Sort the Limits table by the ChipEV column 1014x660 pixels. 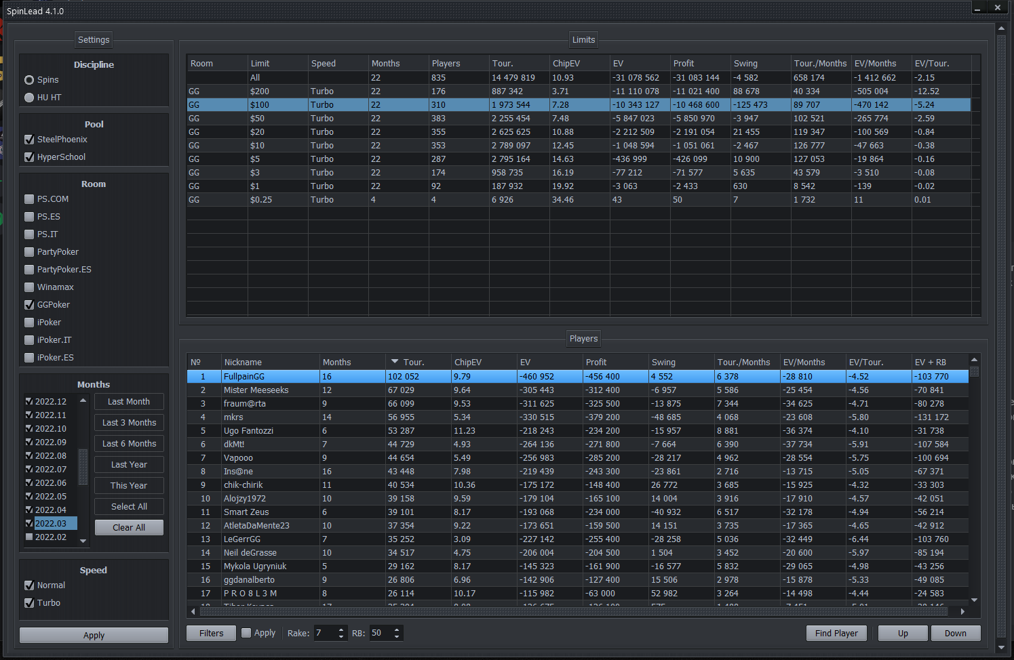(x=566, y=63)
